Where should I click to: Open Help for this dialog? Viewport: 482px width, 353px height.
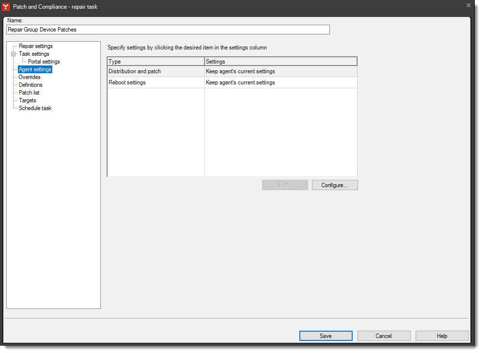click(442, 336)
